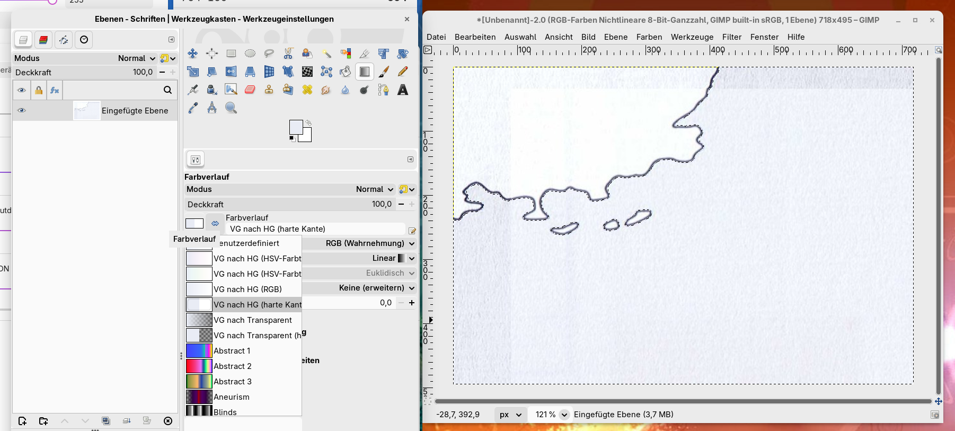Select the Color Picker tool

193,108
